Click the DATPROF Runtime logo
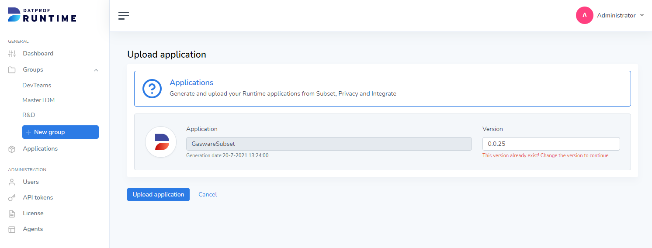 pos(42,15)
